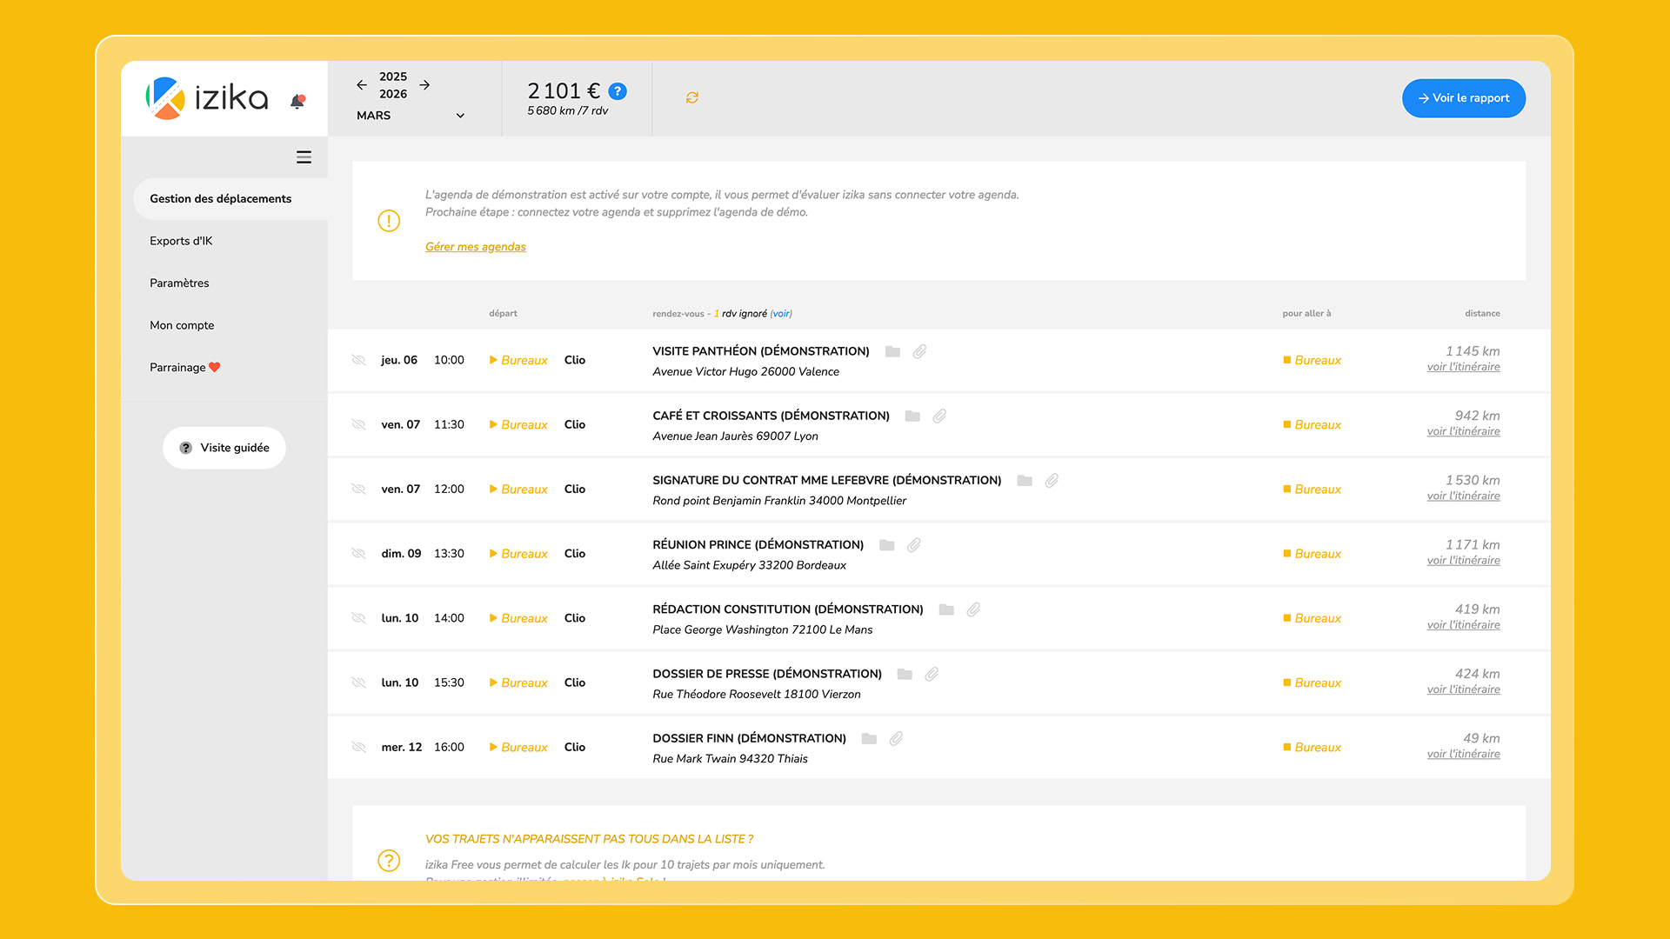1670x939 pixels.
Task: Click the izika logo
Action: [206, 98]
